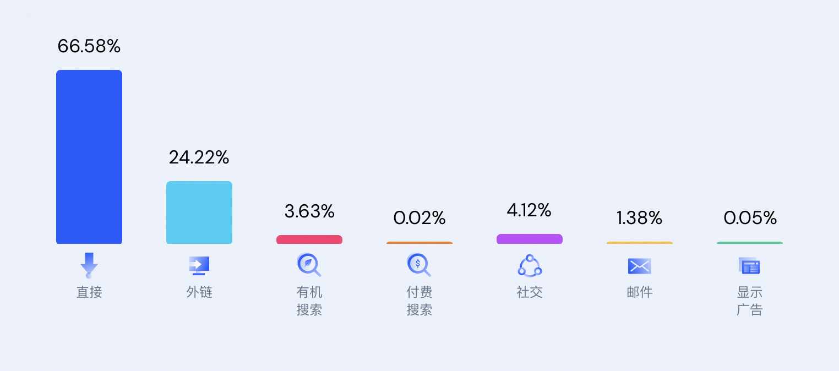Click the yellow email traffic bar
The height and width of the screenshot is (371, 839).
coord(640,243)
